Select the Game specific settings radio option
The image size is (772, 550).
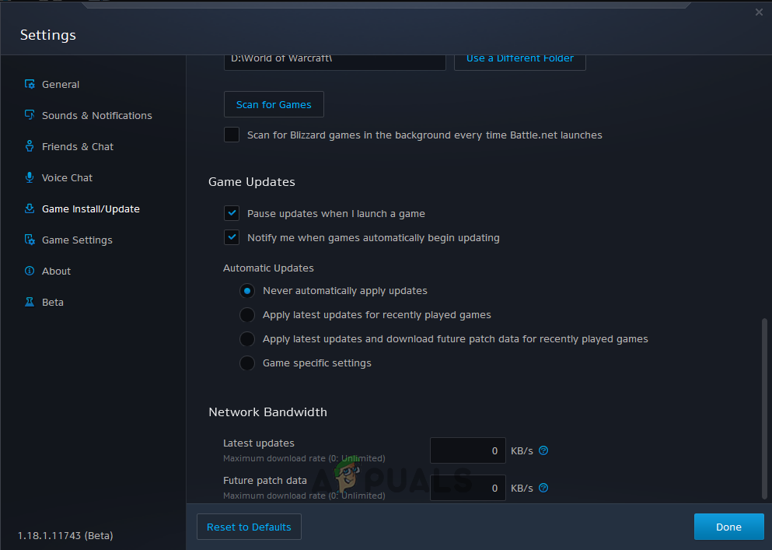[247, 363]
